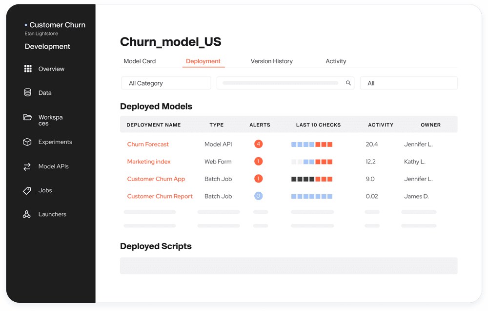Image resolution: width=488 pixels, height=311 pixels.
Task: Click the Customer Churn Report zero alerts badge
Action: pyautogui.click(x=259, y=196)
